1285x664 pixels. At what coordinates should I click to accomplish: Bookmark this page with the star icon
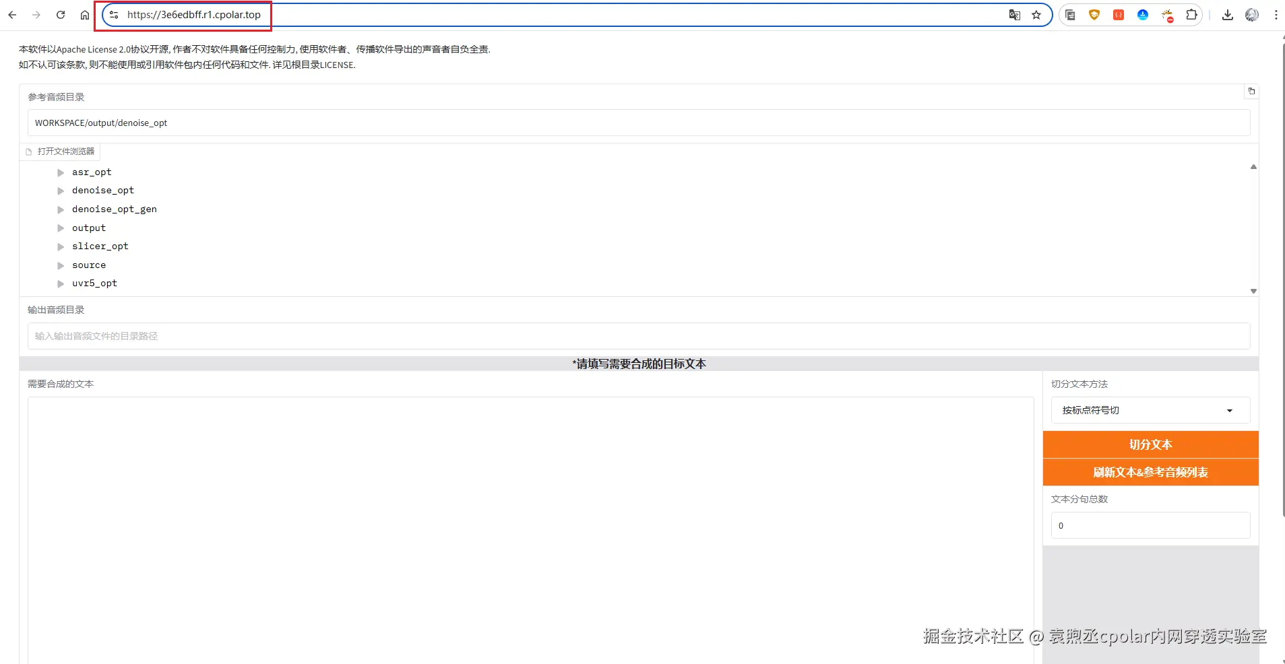(x=1036, y=14)
